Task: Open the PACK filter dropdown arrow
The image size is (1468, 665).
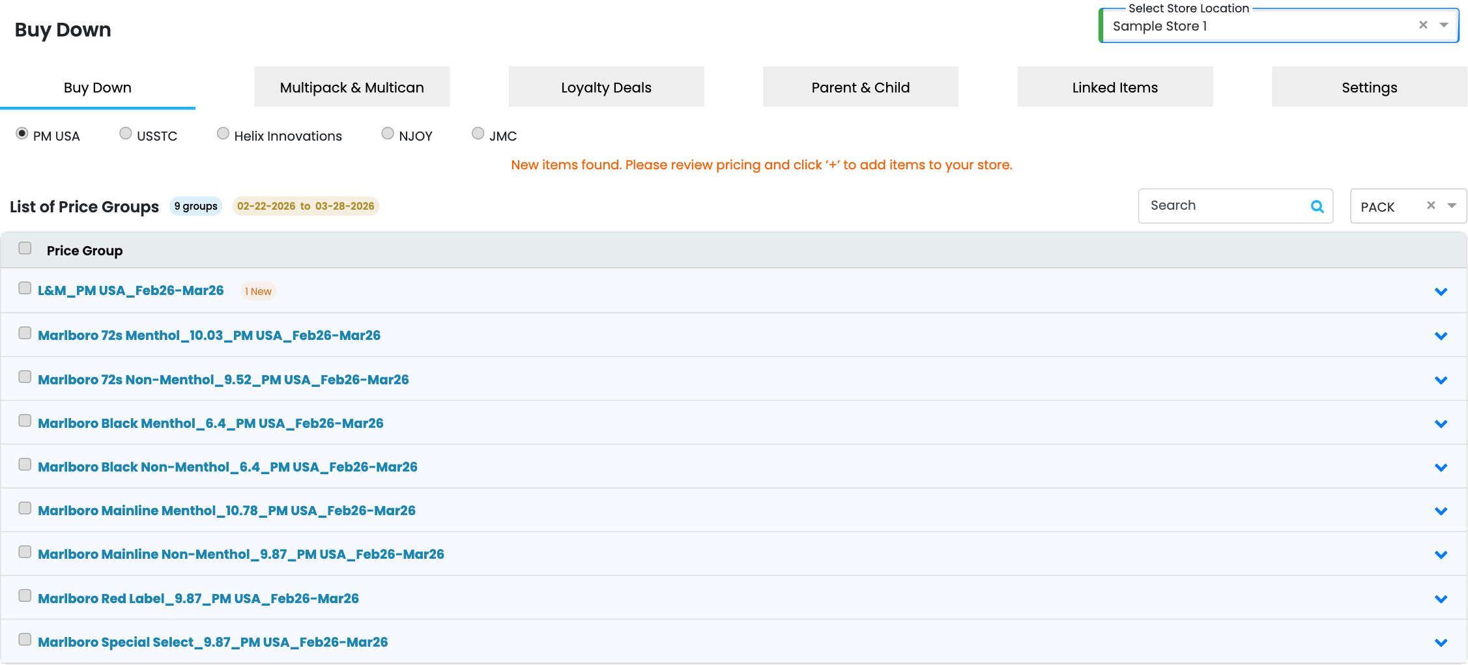Action: tap(1452, 206)
